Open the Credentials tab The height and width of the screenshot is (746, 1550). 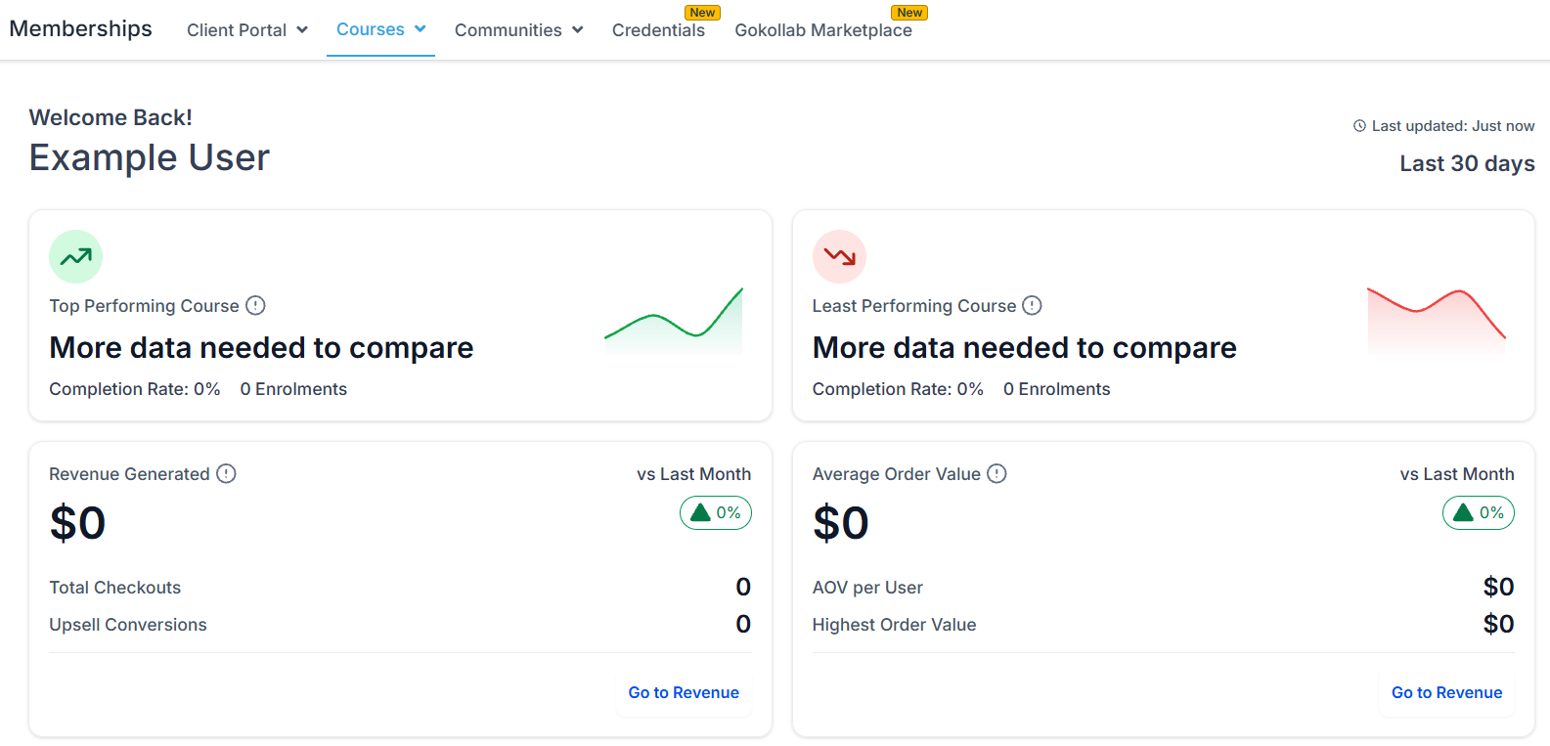pos(658,30)
